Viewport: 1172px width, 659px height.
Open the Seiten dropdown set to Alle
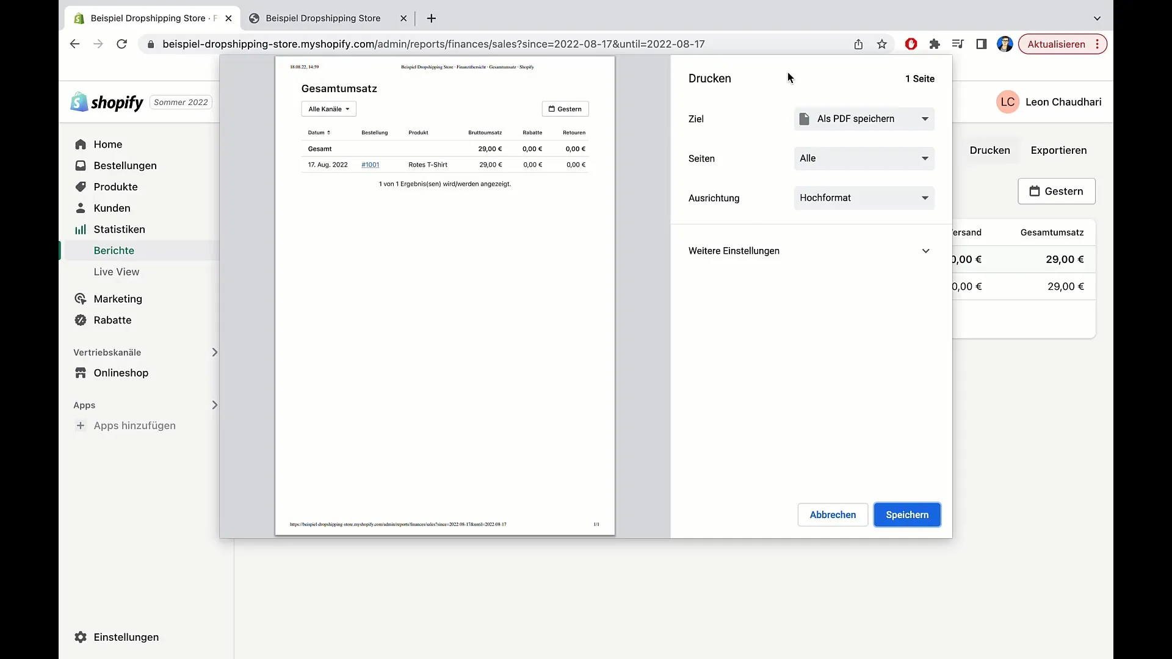864,158
